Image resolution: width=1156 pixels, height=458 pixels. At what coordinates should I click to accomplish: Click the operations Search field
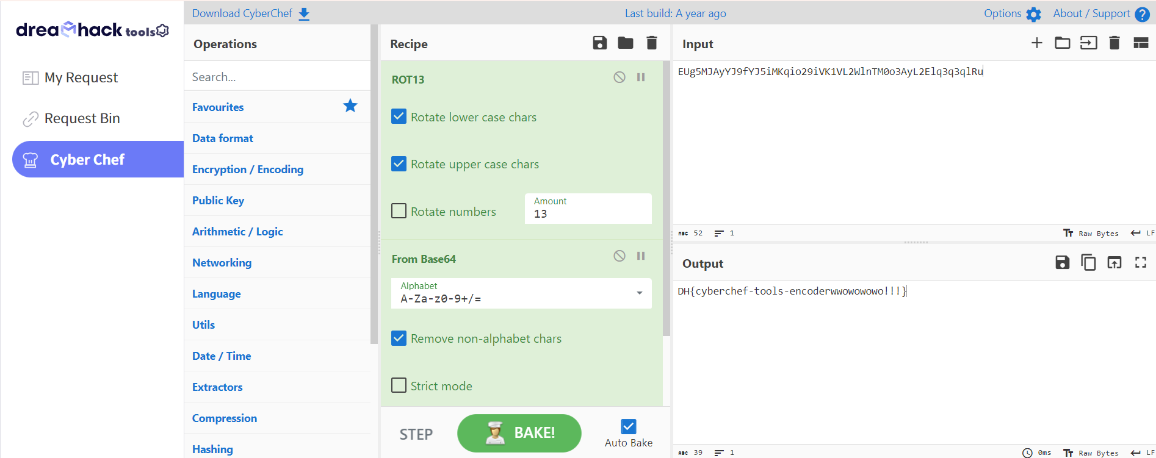click(x=278, y=77)
